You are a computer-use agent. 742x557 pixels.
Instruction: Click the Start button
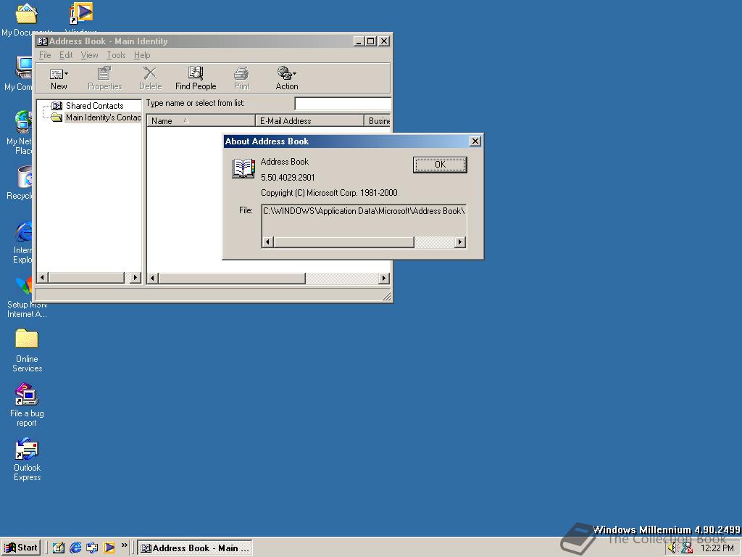point(21,548)
